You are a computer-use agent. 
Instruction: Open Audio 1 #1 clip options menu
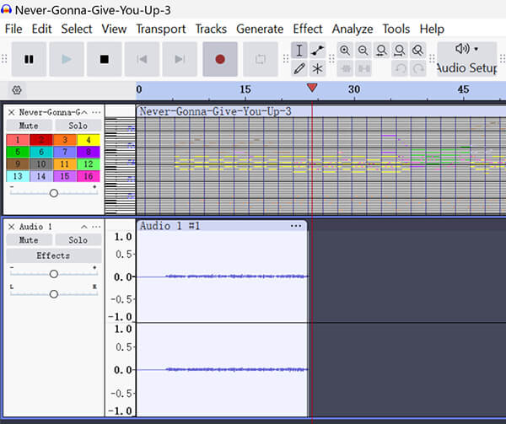[296, 226]
